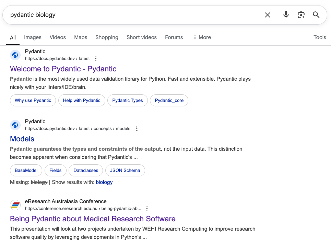Click the URL ending in concepts › models
This screenshot has height=244, width=331.
pyautogui.click(x=78, y=129)
